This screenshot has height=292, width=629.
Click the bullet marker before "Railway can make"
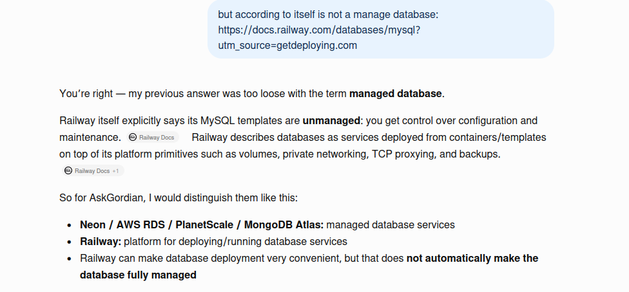pyautogui.click(x=70, y=259)
